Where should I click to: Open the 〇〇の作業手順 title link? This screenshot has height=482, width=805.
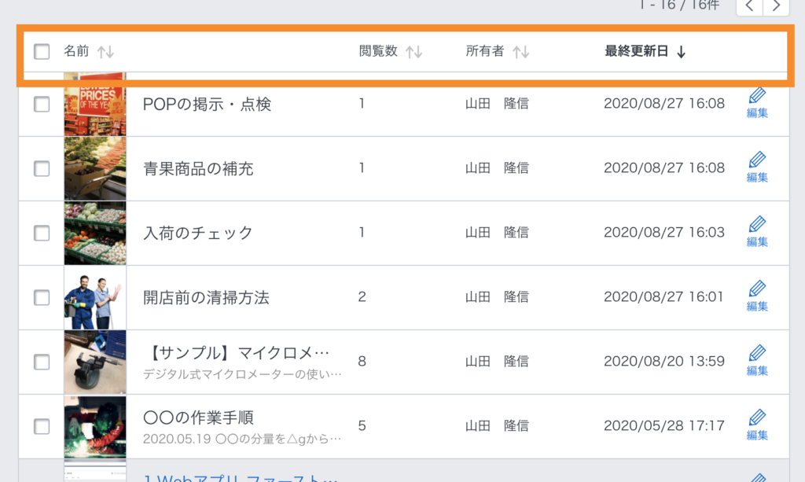click(x=198, y=417)
